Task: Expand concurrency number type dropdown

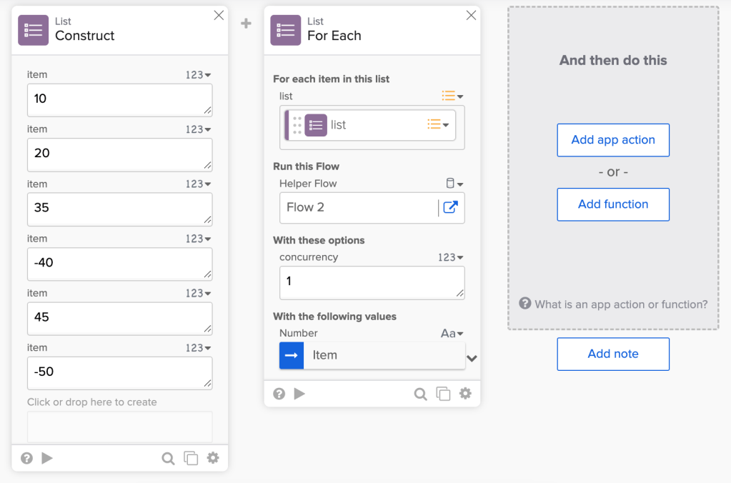Action: pos(451,257)
